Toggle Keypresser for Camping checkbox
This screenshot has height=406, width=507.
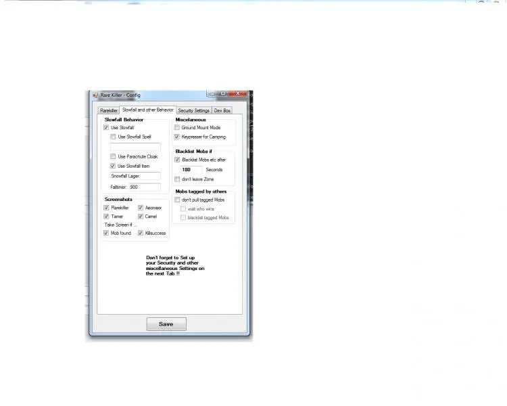coord(177,137)
